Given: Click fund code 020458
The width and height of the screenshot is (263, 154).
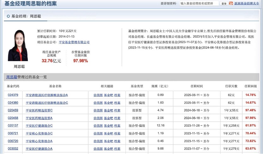Looking at the screenshot, I should point(13,118).
